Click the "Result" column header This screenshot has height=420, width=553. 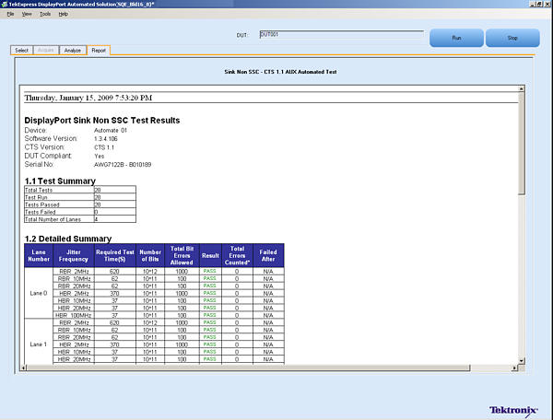coord(210,255)
